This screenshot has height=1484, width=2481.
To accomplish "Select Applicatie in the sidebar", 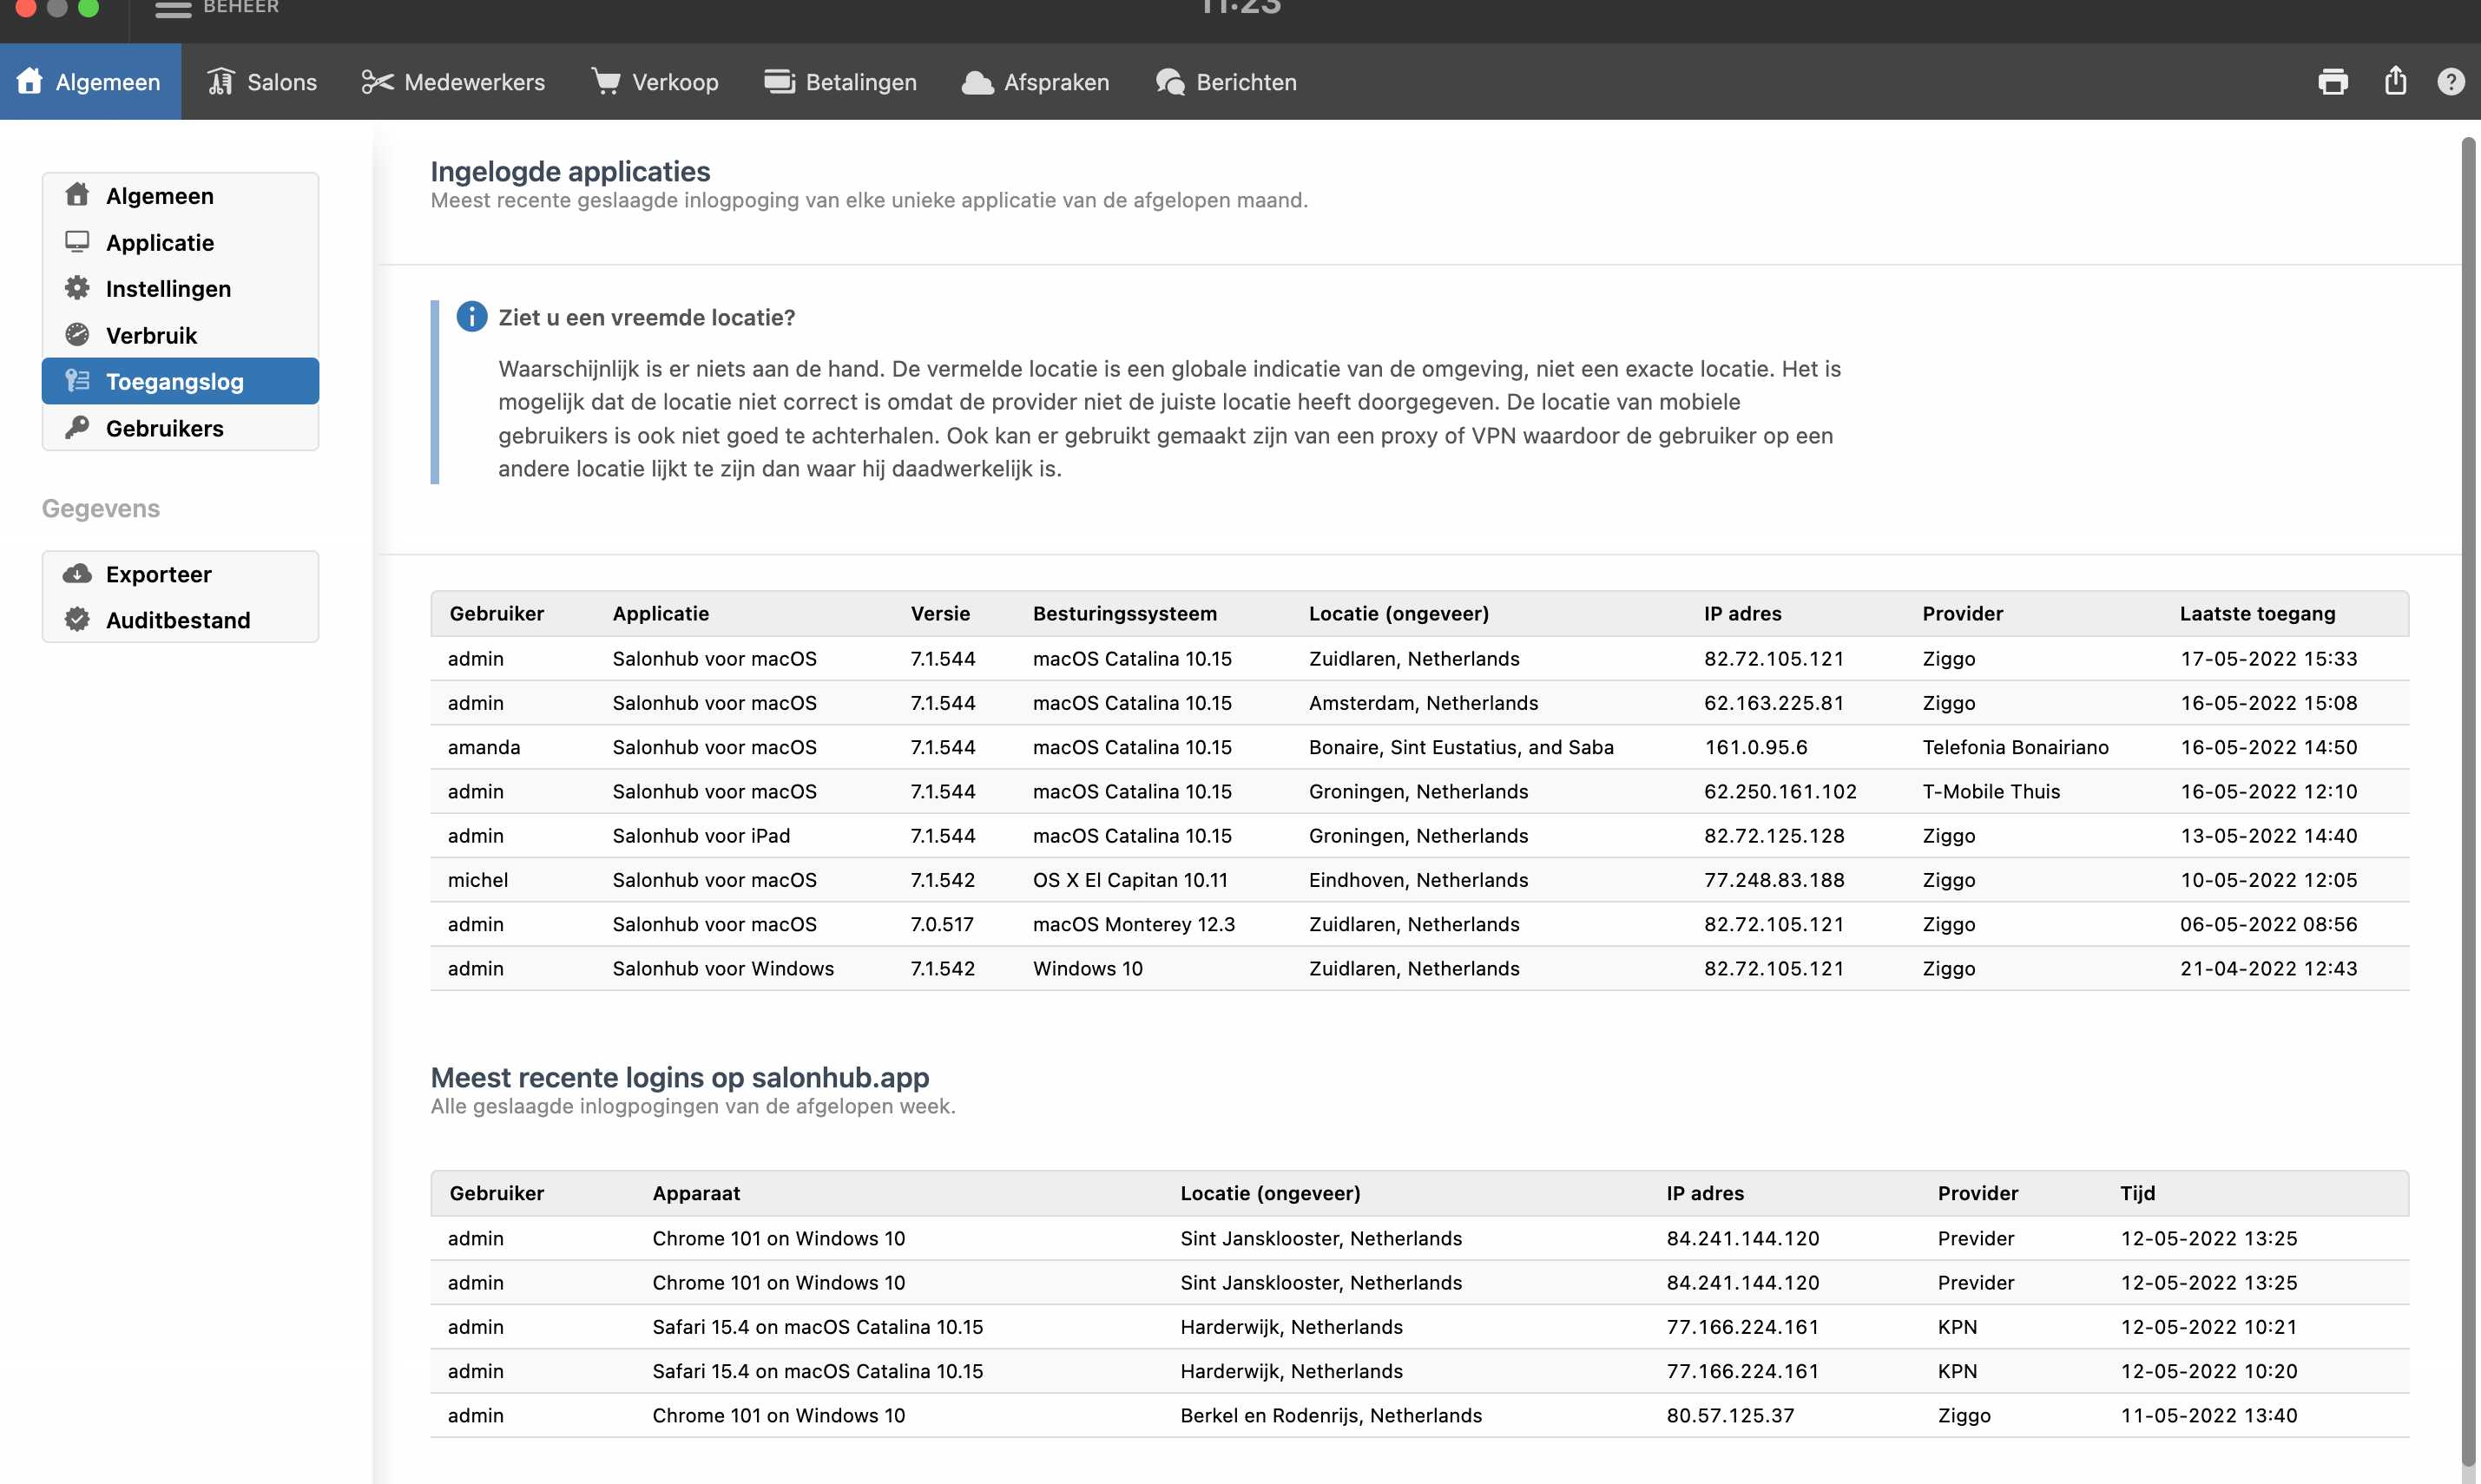I will (160, 243).
